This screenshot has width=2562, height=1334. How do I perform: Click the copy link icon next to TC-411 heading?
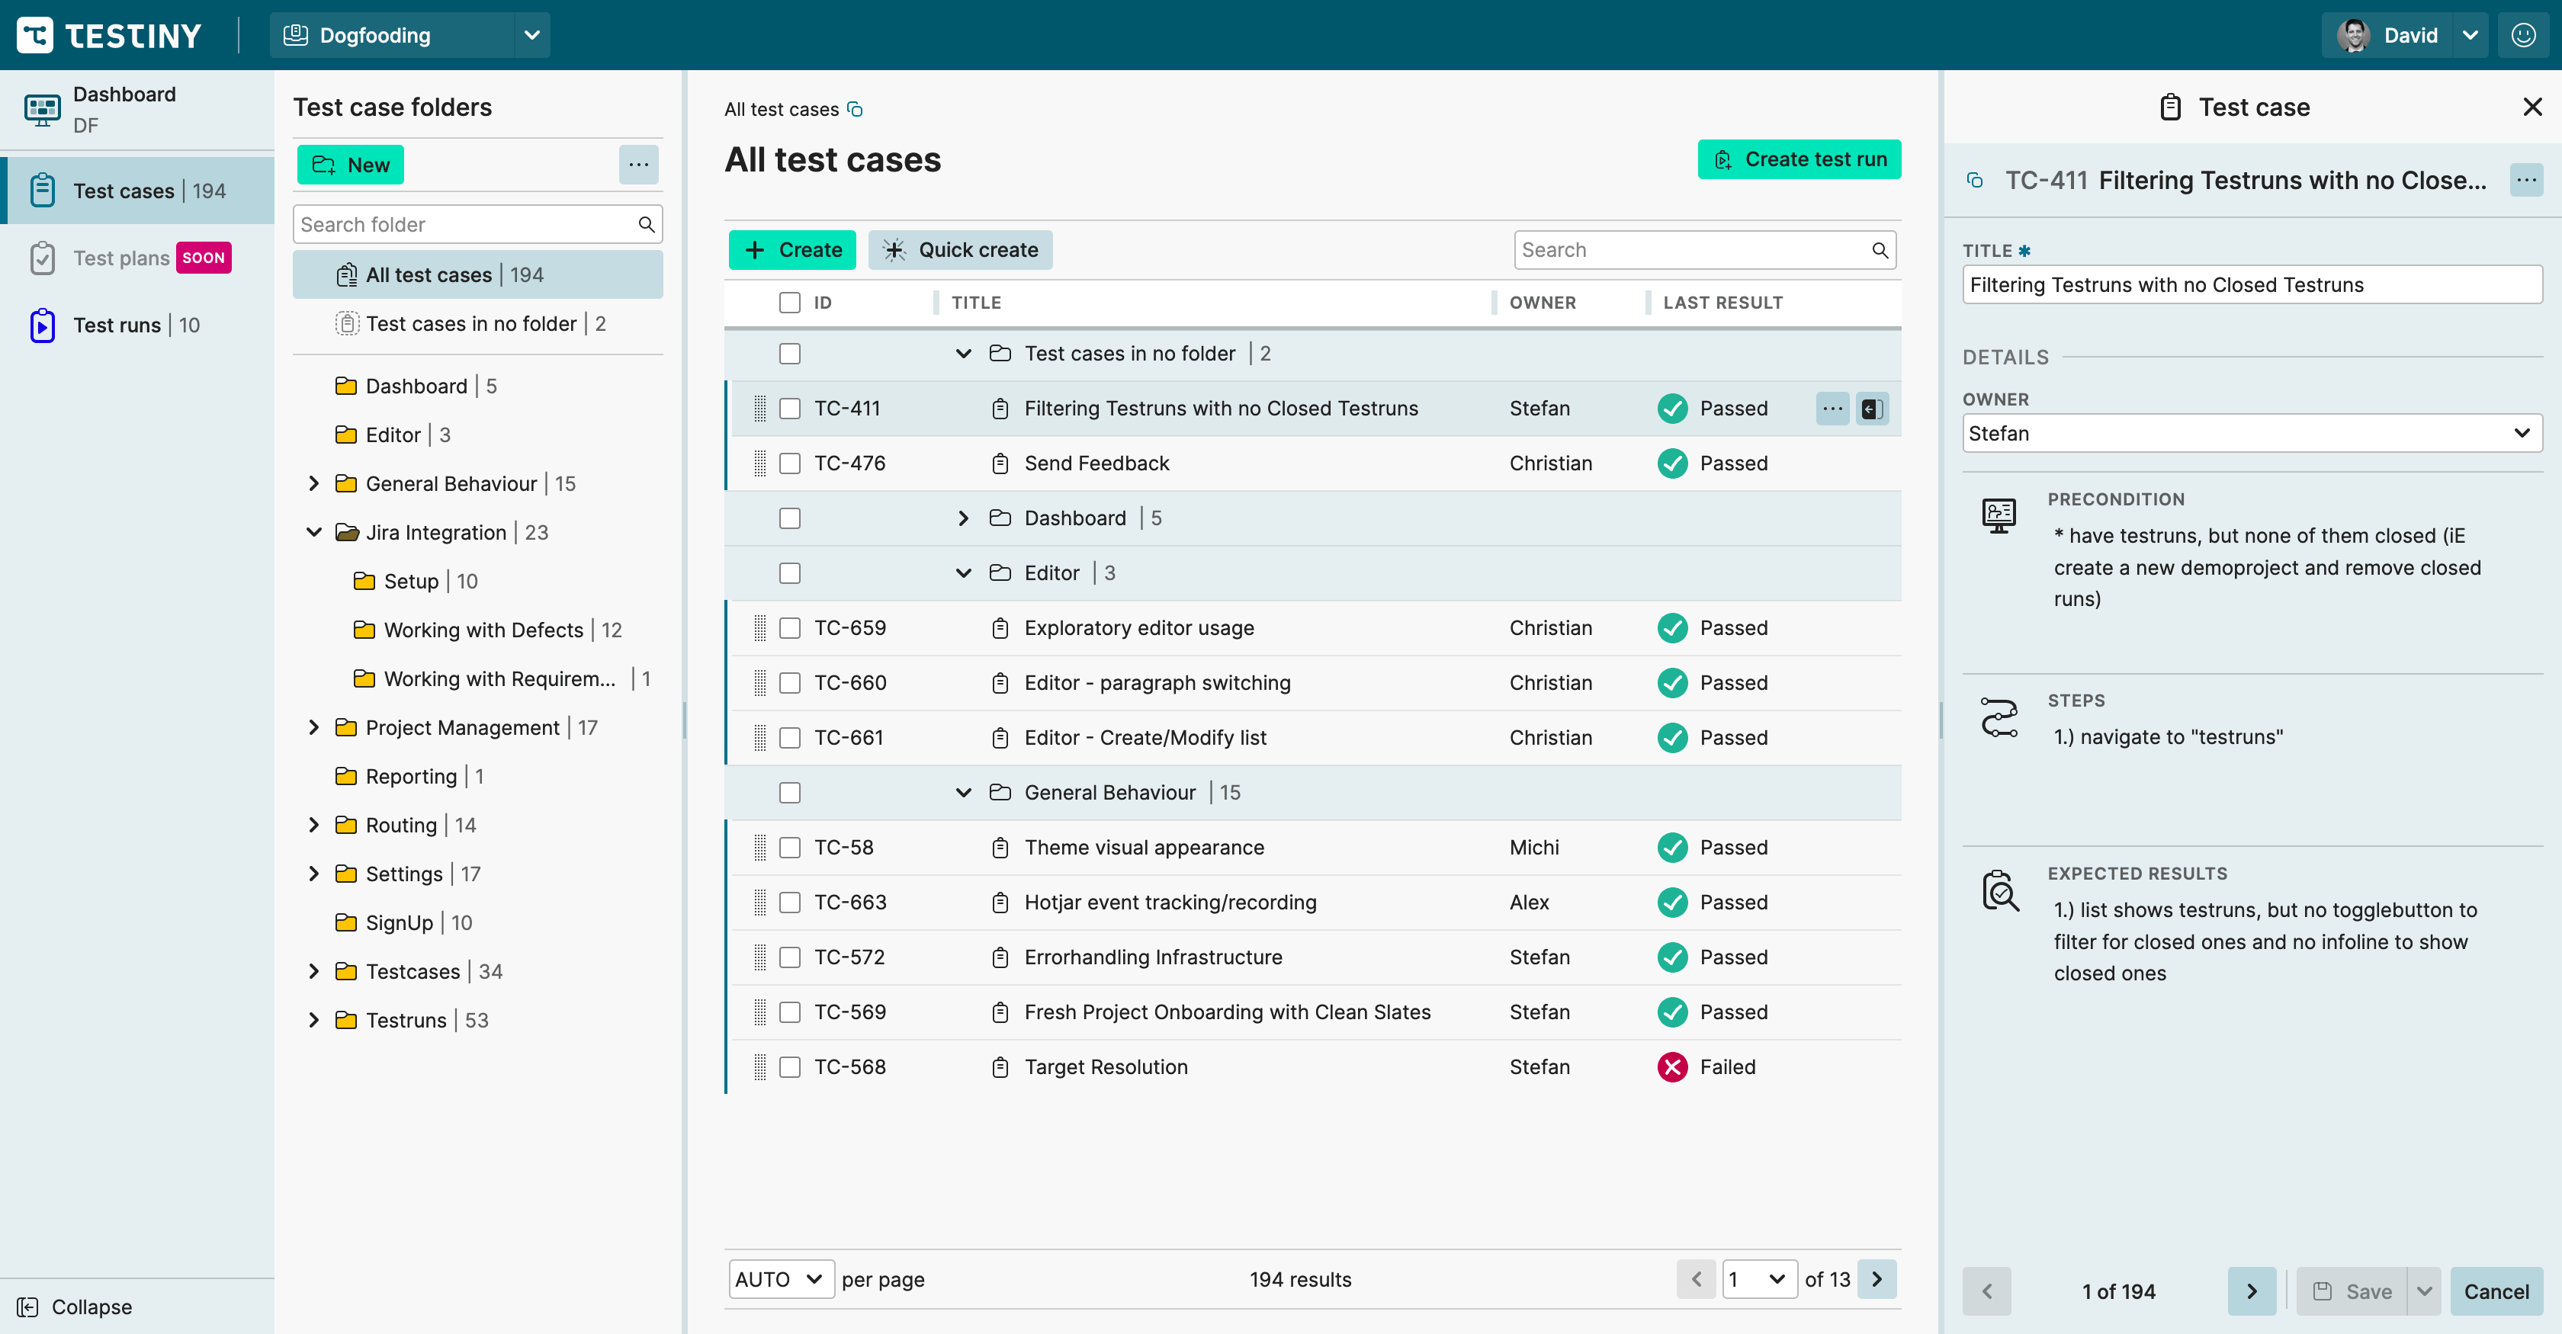pyautogui.click(x=1975, y=181)
